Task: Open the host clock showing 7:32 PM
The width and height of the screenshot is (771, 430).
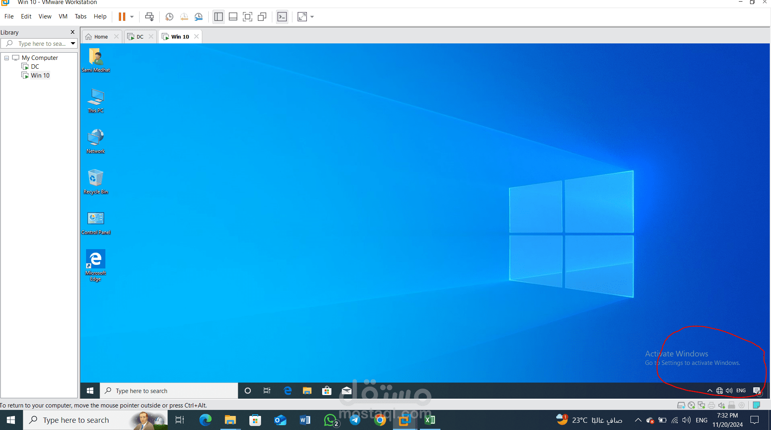Action: tap(727, 420)
